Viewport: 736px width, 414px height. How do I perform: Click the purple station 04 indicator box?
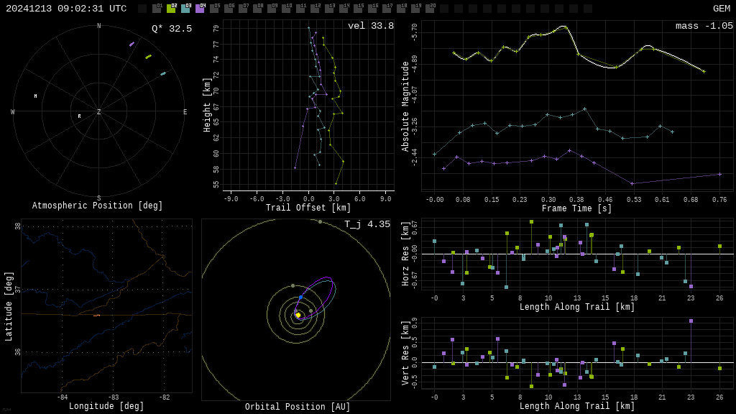(x=200, y=9)
